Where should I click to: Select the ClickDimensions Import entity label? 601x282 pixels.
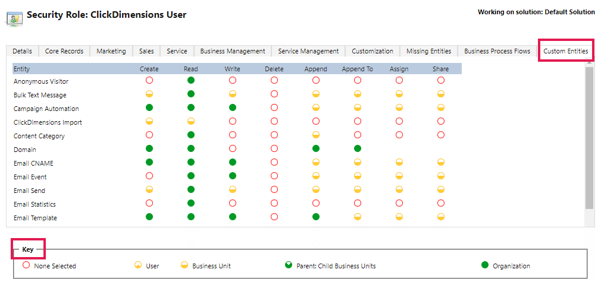[x=48, y=122]
